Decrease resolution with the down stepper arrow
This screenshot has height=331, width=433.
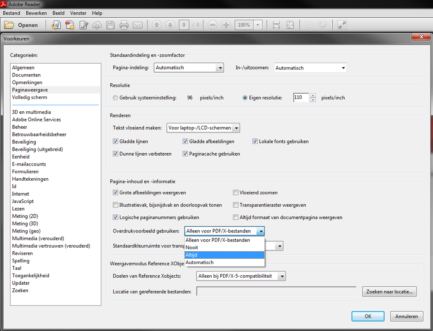pyautogui.click(x=313, y=100)
